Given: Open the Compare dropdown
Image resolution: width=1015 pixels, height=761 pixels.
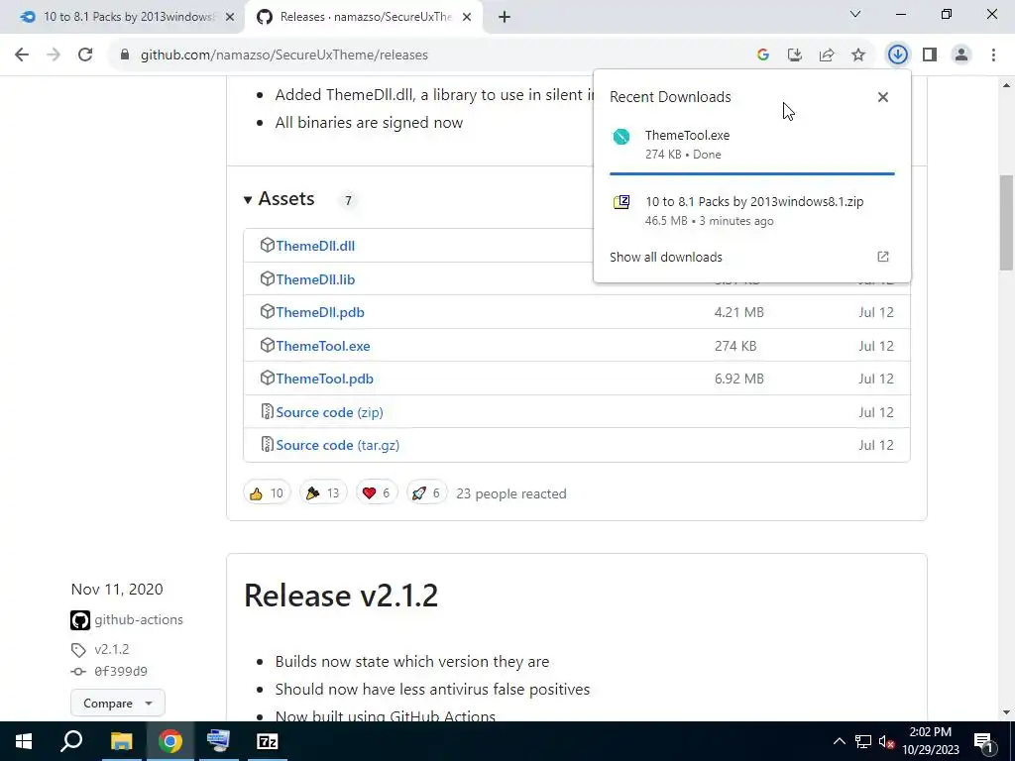Looking at the screenshot, I should click(x=118, y=704).
